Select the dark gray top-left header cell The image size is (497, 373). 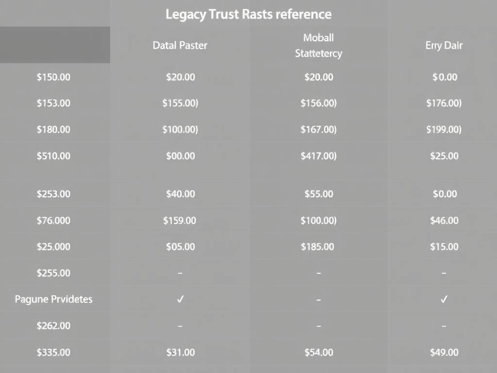coord(55,45)
